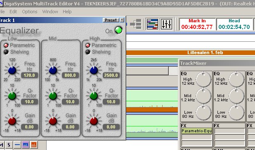Viewport: 255px width, 150px height.
Task: Open the Options menu
Action: click(x=30, y=12)
